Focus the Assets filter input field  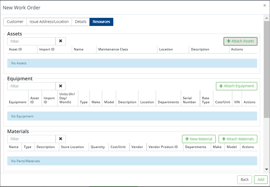pos(31,41)
